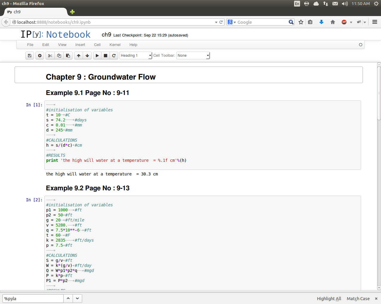Image resolution: width=381 pixels, height=304 pixels.
Task: Move the selected cell down
Action: pos(87,56)
